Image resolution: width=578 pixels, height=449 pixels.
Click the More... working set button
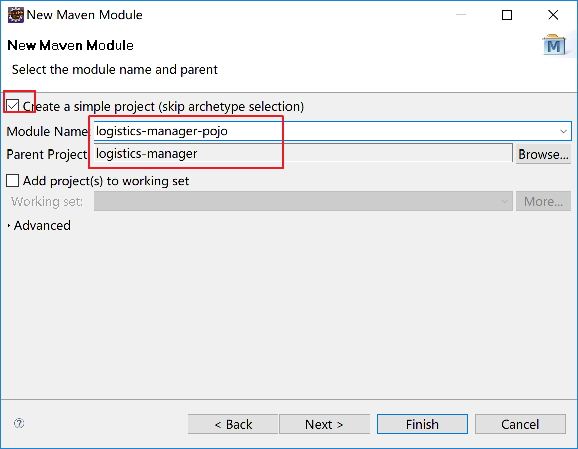point(543,201)
